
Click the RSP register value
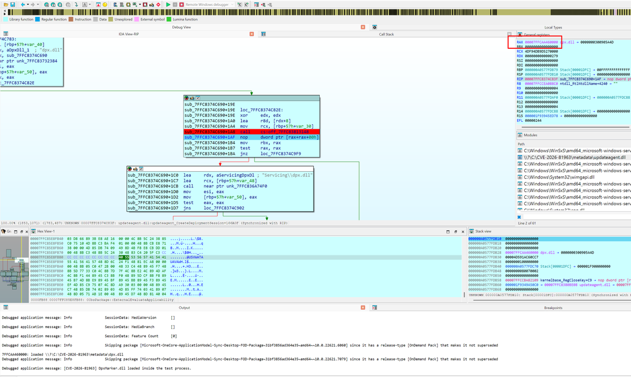[x=542, y=74]
